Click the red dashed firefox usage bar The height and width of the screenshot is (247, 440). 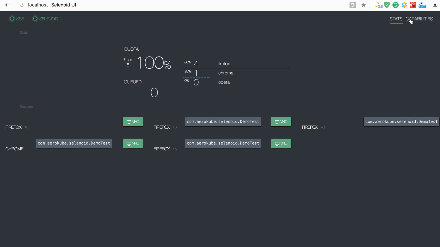pos(237,68)
